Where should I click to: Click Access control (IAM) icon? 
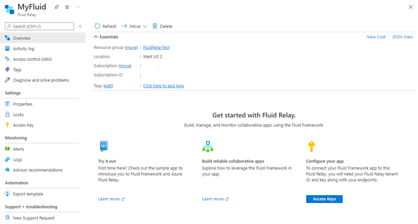[8, 59]
